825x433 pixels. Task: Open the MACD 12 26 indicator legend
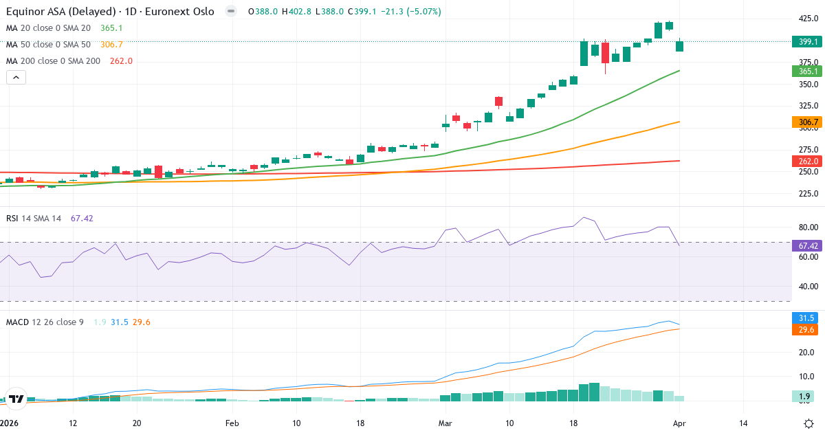(45, 322)
